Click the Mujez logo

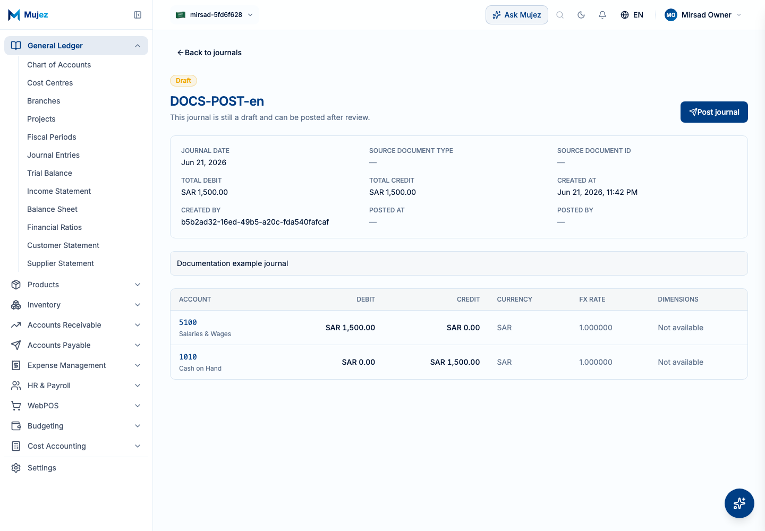pyautogui.click(x=28, y=15)
